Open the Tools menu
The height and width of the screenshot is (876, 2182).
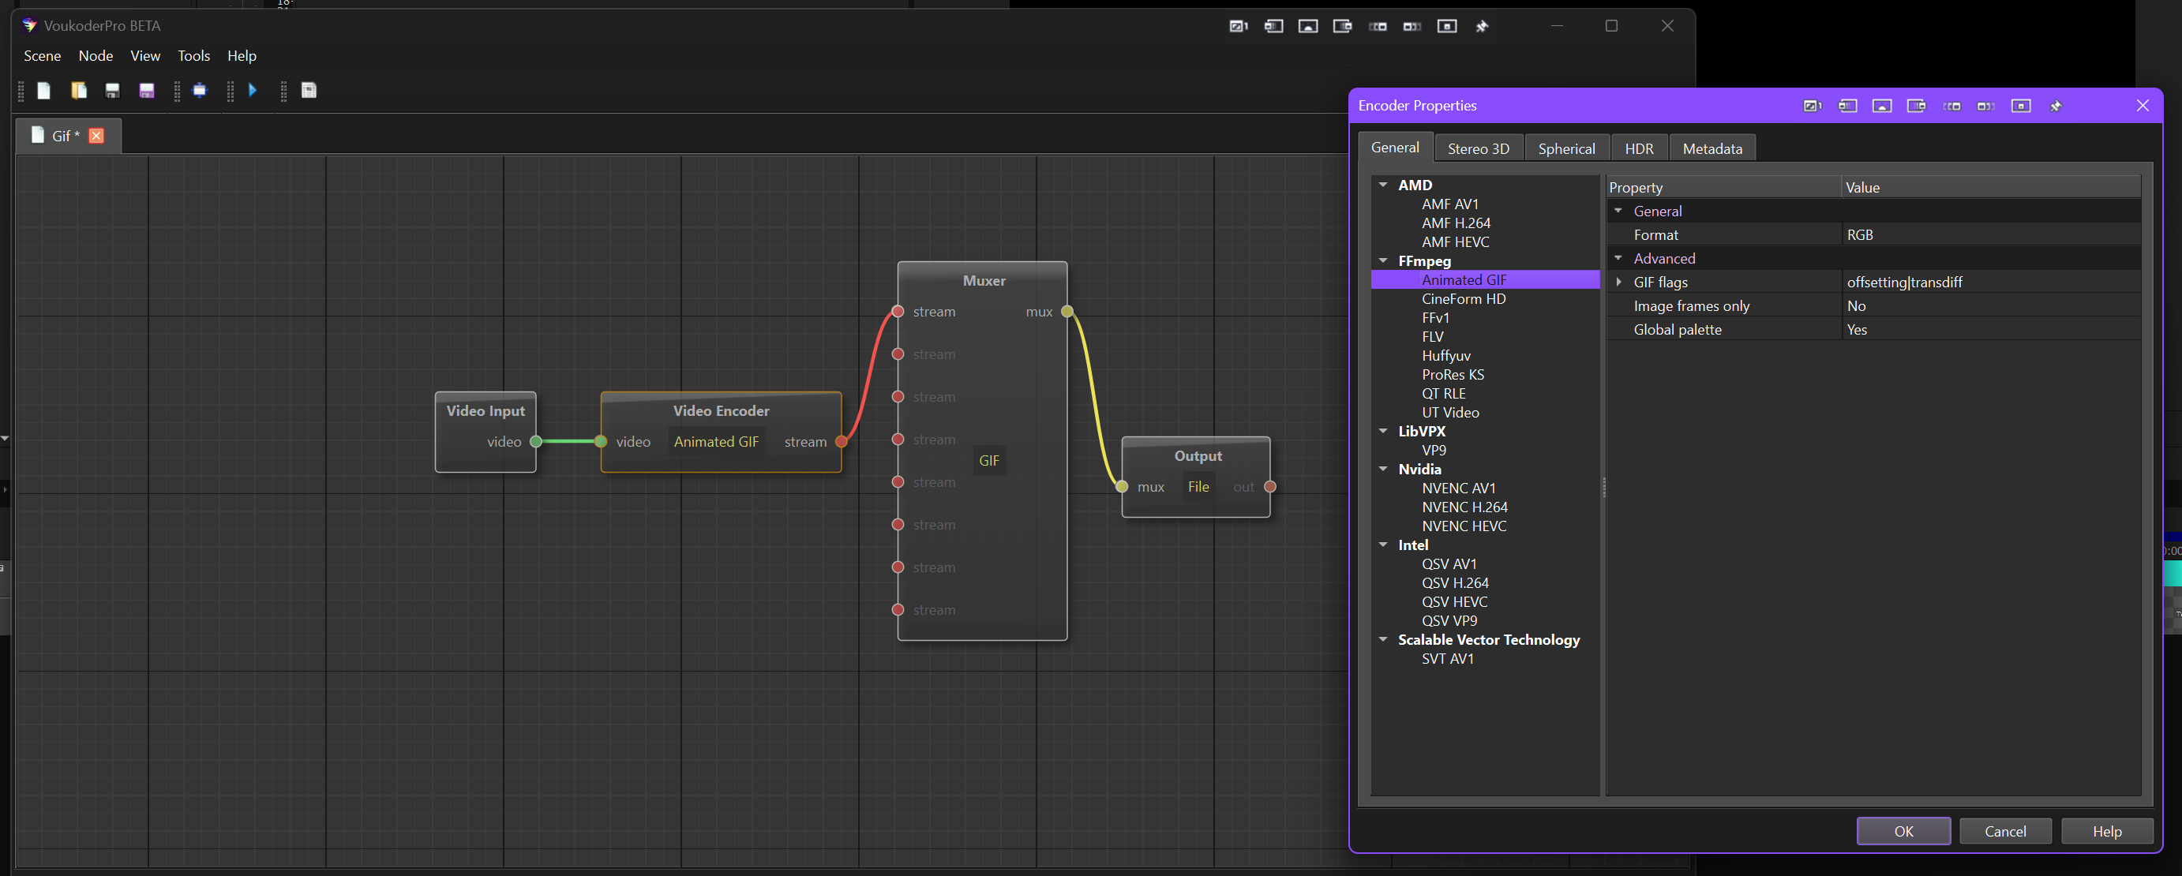click(193, 56)
